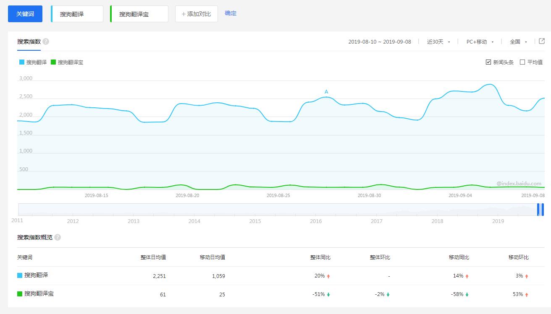Click the value 1,059
The height and width of the screenshot is (314, 551).
218,276
